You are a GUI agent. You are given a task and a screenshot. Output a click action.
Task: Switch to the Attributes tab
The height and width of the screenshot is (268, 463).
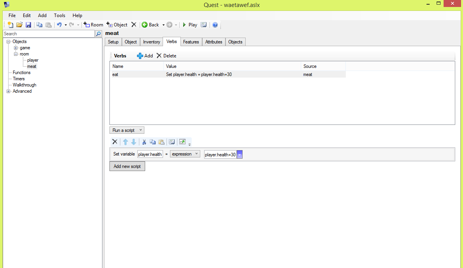[x=213, y=42]
